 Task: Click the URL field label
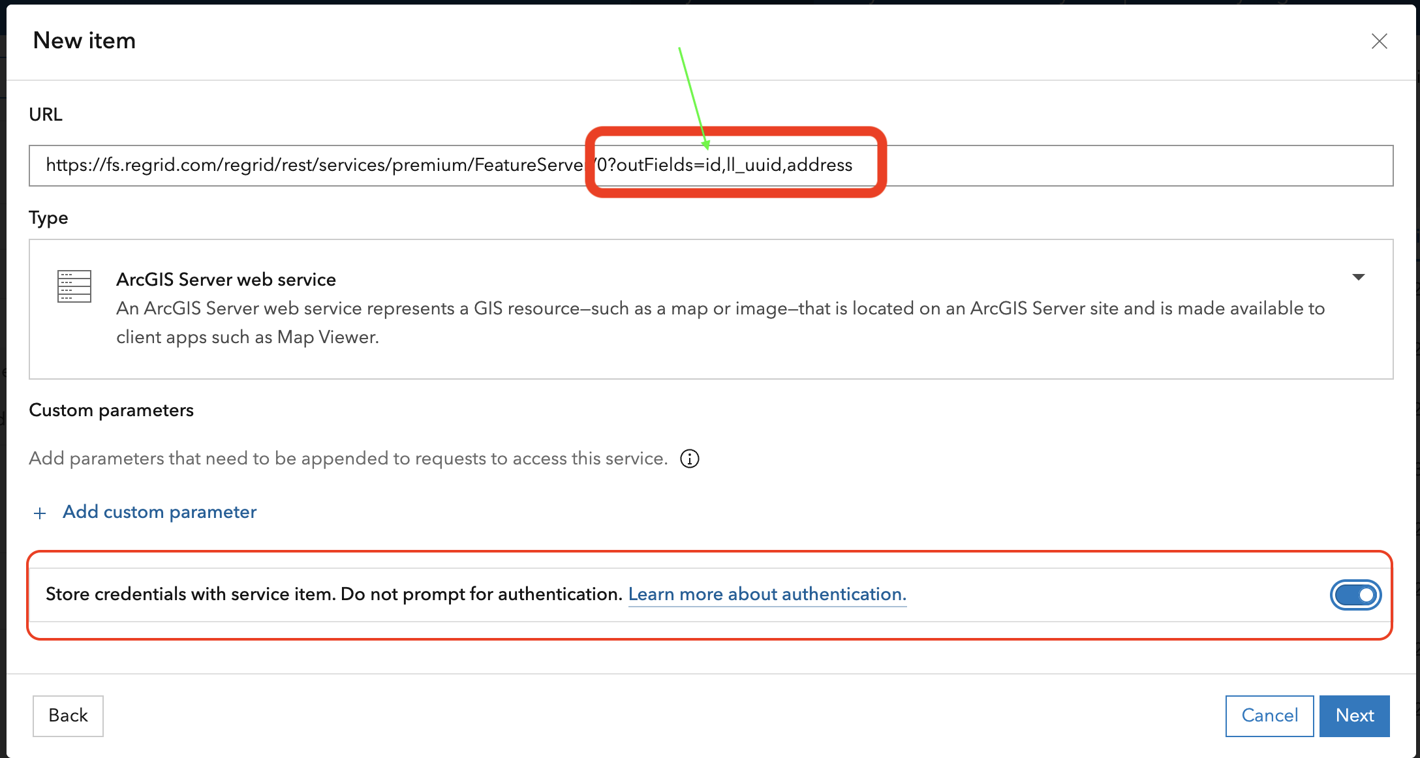point(46,114)
